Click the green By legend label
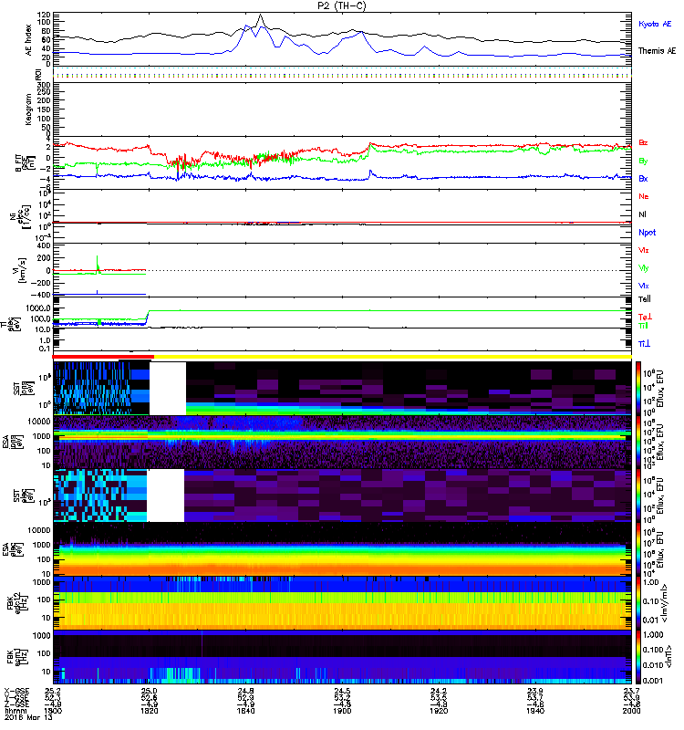The image size is (684, 730). click(643, 162)
